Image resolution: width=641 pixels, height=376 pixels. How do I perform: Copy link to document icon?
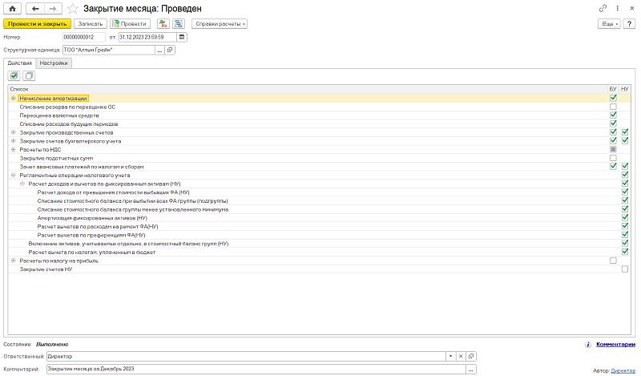pyautogui.click(x=603, y=8)
